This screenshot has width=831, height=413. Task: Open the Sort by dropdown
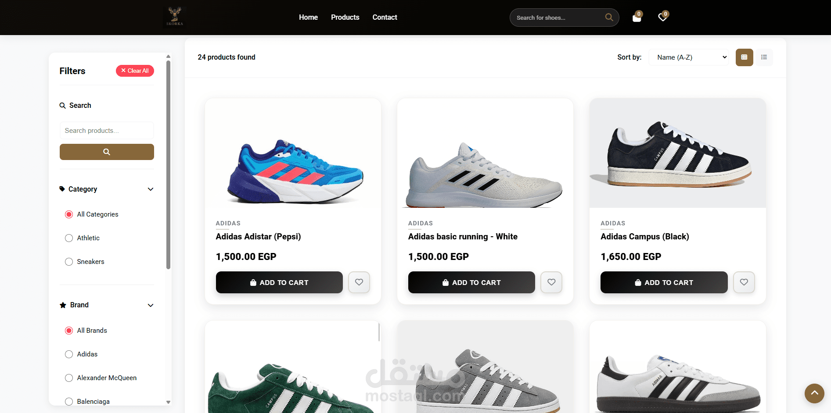pyautogui.click(x=688, y=57)
